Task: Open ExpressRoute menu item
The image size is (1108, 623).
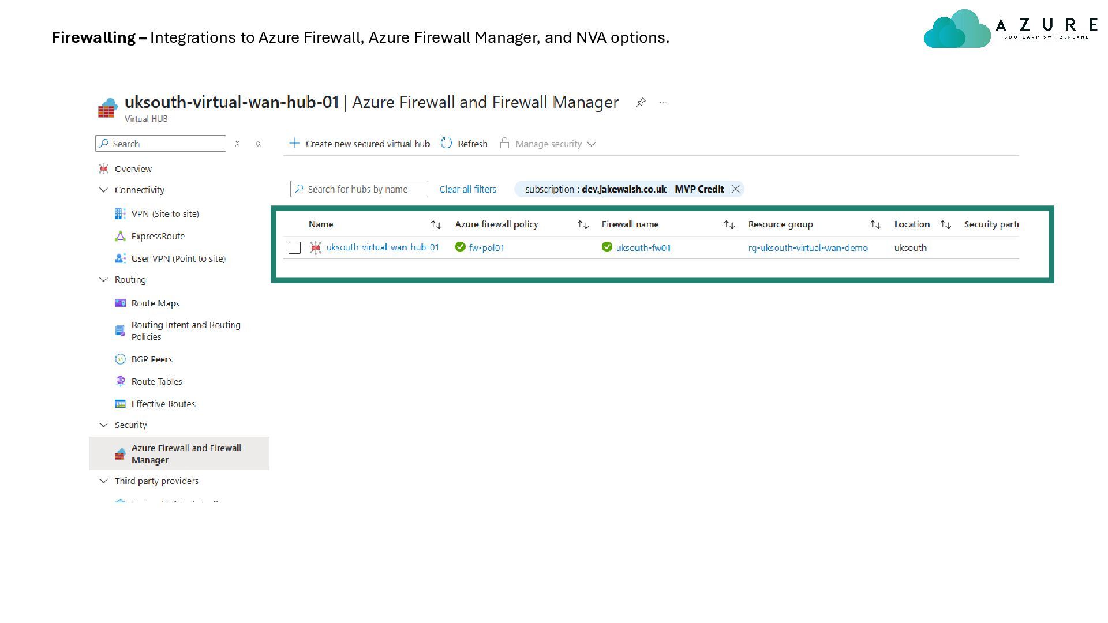Action: pos(158,236)
